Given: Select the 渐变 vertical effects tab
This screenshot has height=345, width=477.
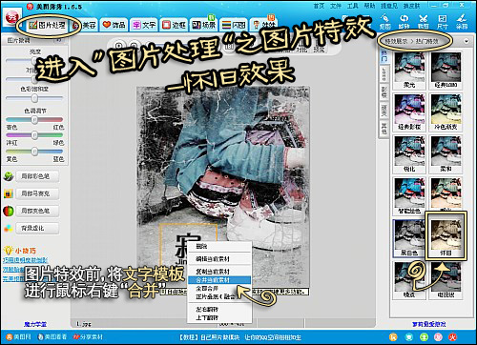Looking at the screenshot, I should pyautogui.click(x=384, y=110).
